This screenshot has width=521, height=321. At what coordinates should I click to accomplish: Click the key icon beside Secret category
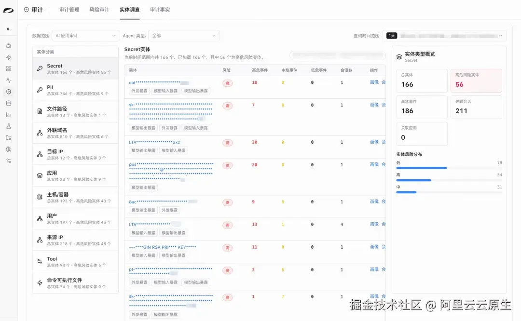(x=40, y=69)
